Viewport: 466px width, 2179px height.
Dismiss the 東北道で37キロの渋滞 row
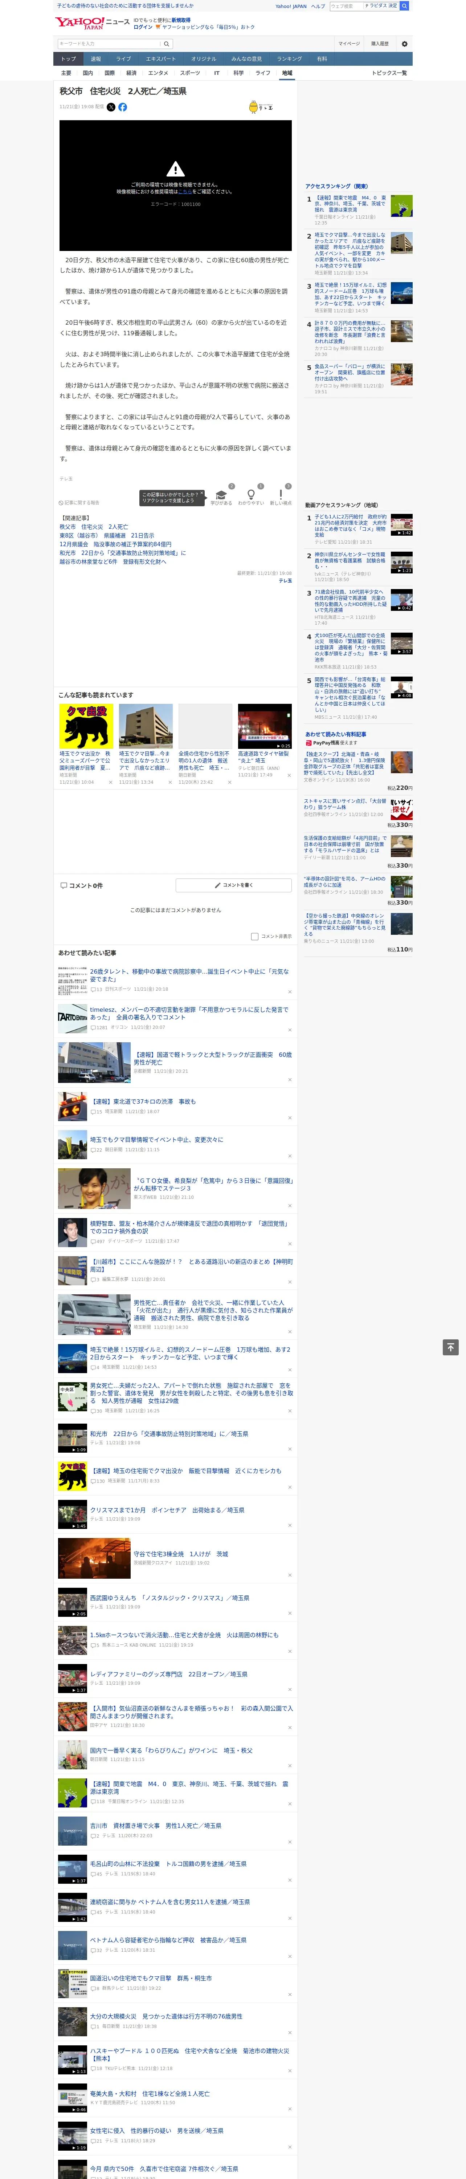(289, 1117)
